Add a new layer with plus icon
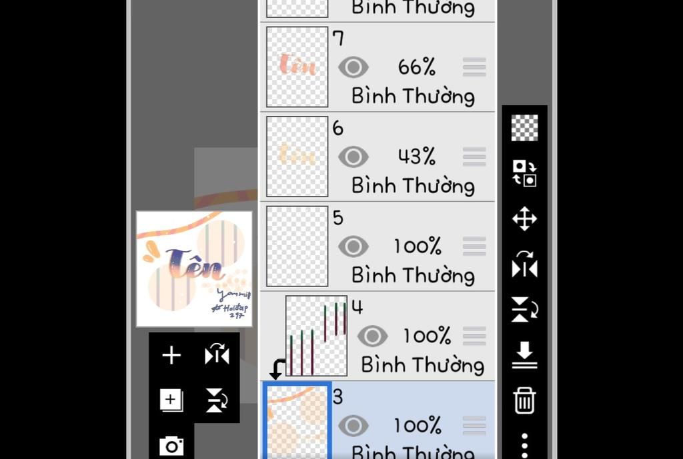683x459 pixels. click(171, 355)
